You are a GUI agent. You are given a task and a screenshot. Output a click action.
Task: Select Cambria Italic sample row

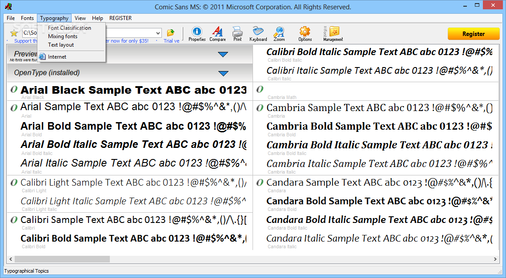pyautogui.click(x=379, y=163)
